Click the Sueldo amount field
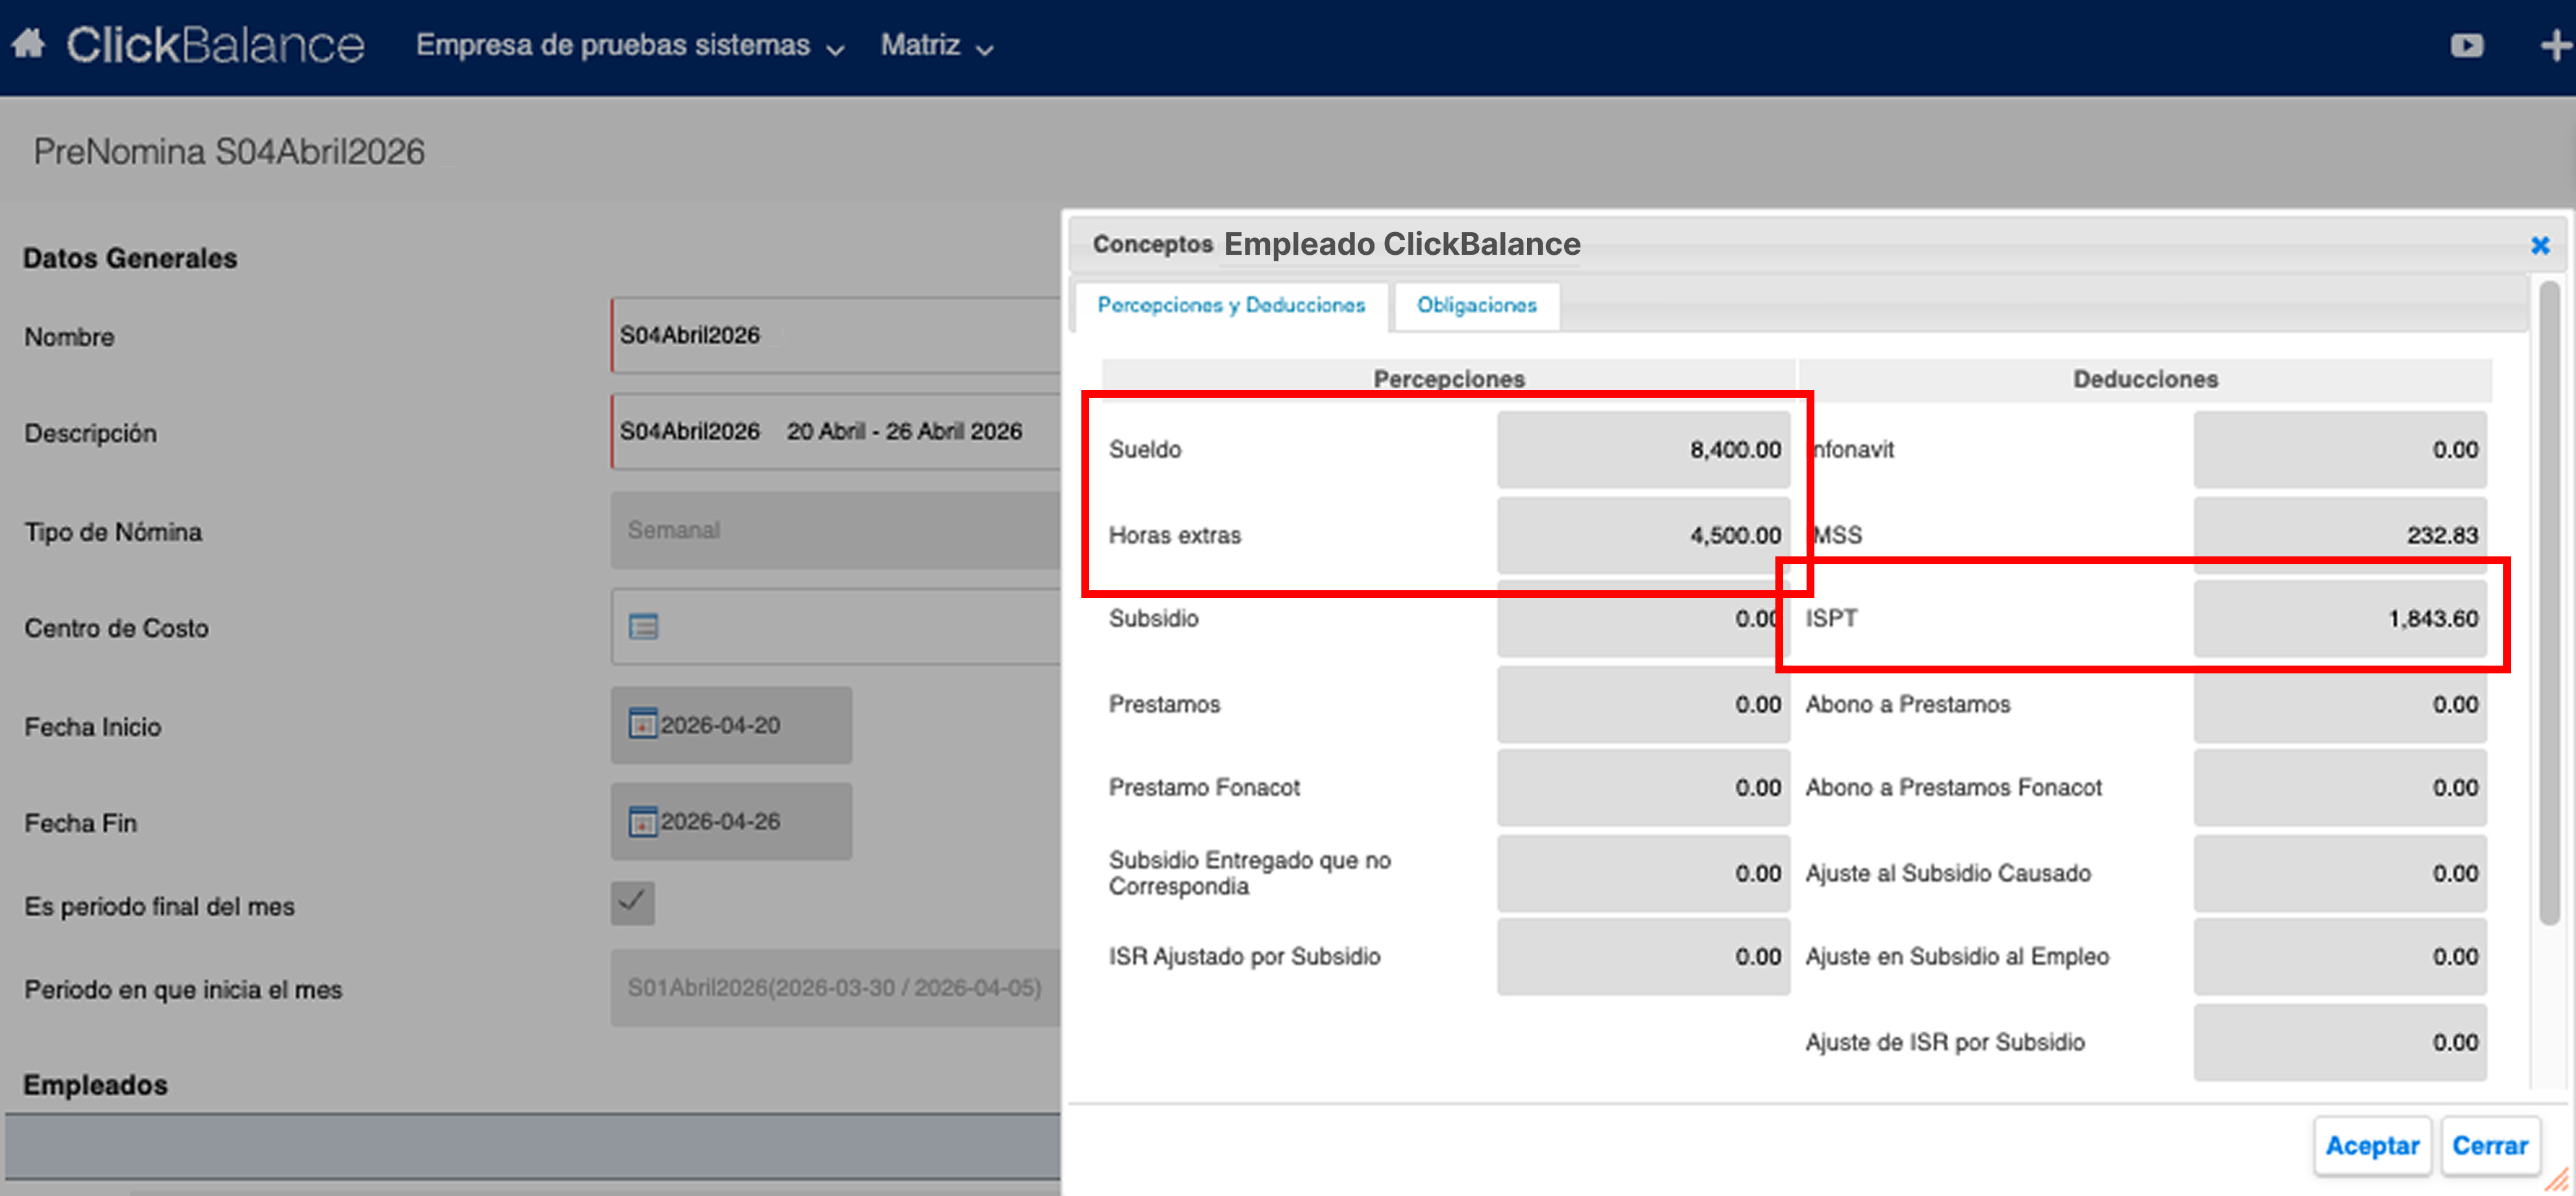The image size is (2576, 1196). point(1642,449)
